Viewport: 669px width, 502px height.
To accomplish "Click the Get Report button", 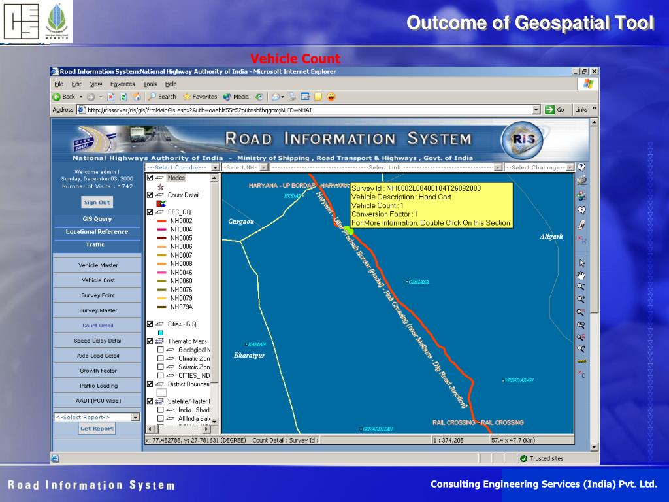I will click(97, 429).
